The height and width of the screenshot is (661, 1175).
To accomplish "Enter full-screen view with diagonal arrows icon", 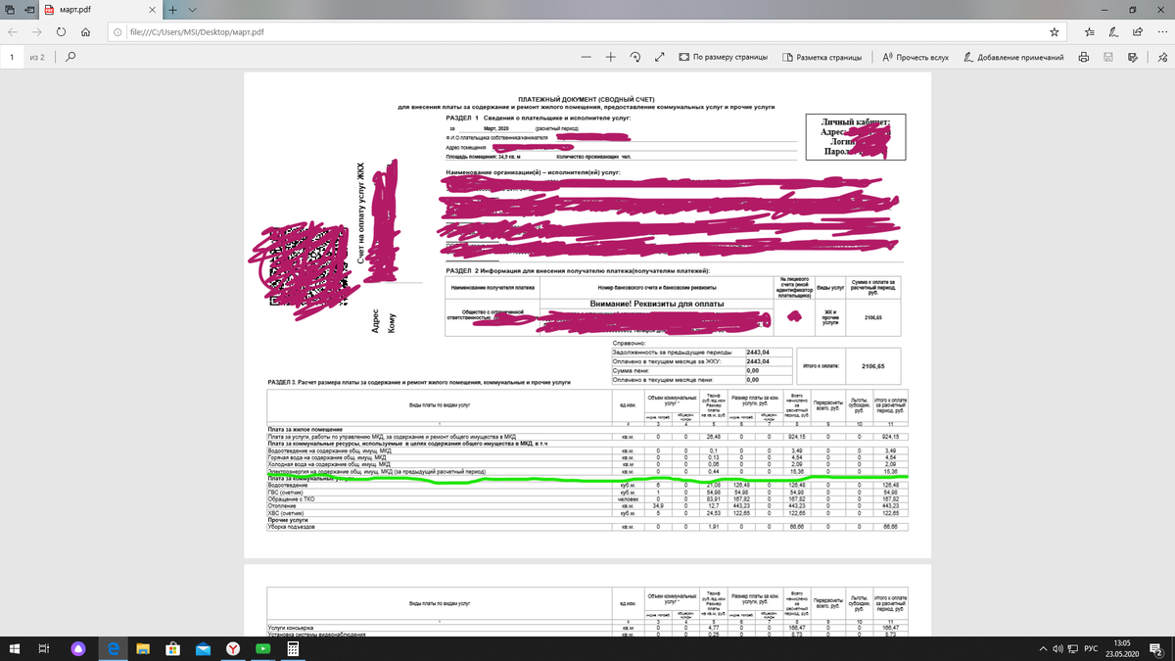I will (x=660, y=58).
